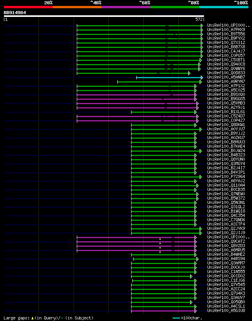
Task: Select the UniRef100_B1XL61 label
Action: tap(226, 112)
